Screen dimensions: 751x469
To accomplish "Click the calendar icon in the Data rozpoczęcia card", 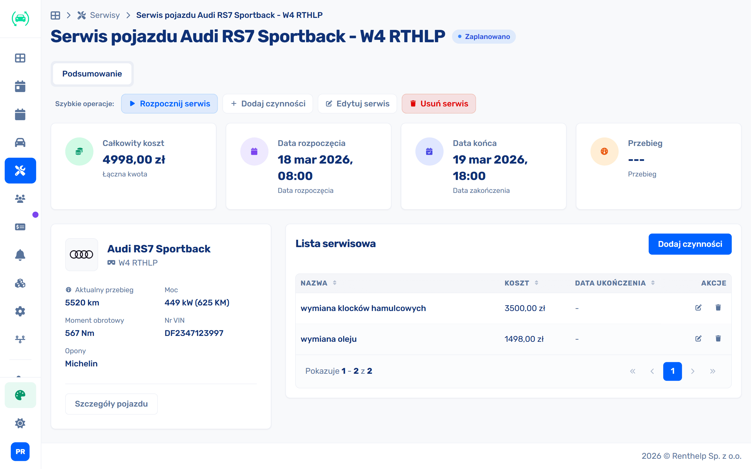I will (254, 151).
